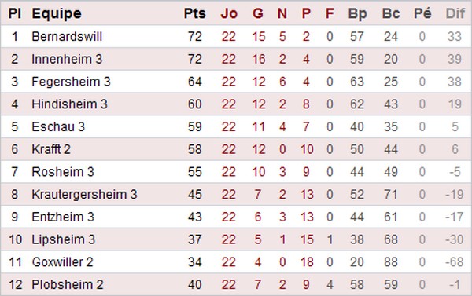Select the Bp column header
Screen dimensions: 472x296
pyautogui.click(x=357, y=14)
